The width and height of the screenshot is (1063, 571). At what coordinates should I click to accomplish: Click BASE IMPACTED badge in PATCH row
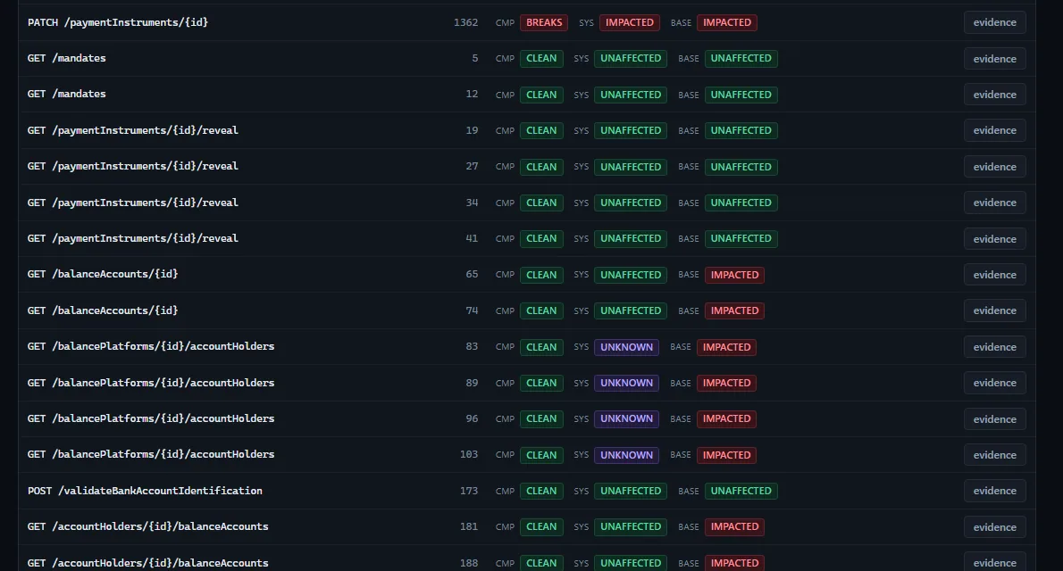[x=727, y=22]
